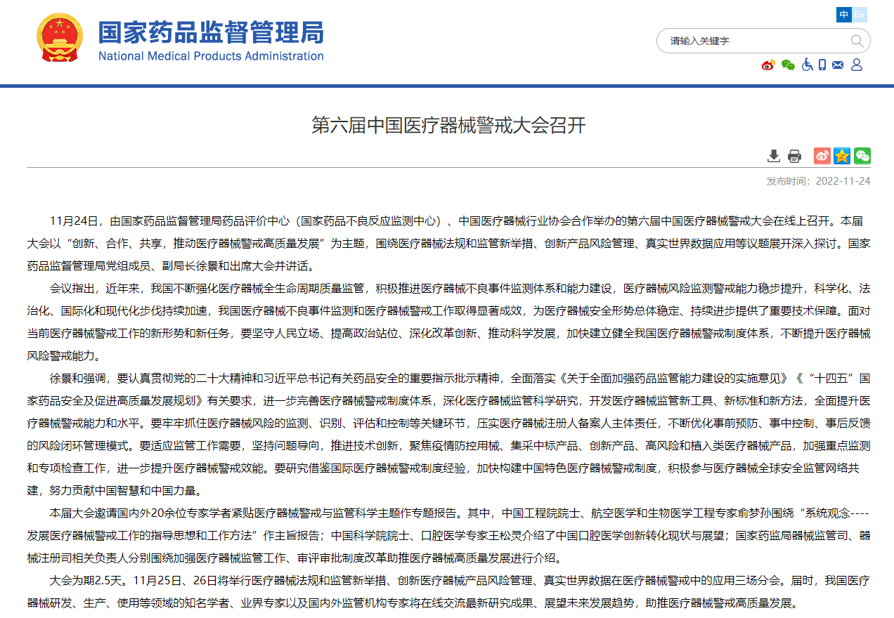The image size is (894, 618).
Task: Share the article to WeChat
Action: pyautogui.click(x=862, y=156)
